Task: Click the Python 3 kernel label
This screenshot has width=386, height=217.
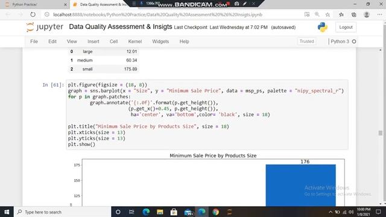Action: click(x=340, y=42)
